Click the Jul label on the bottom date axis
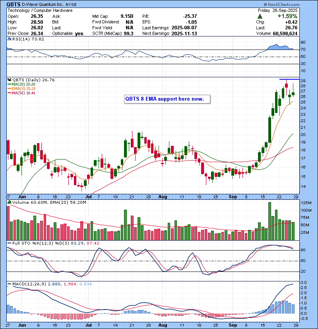318x329 pixels. [89, 325]
